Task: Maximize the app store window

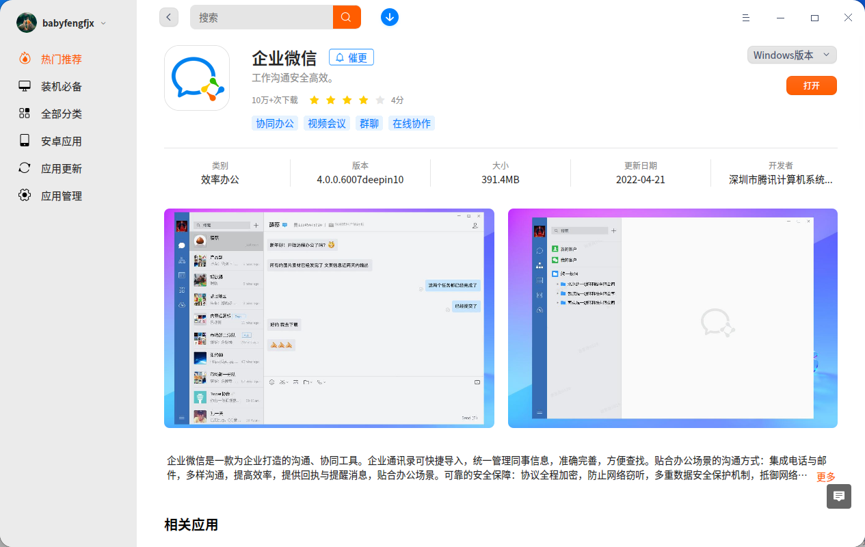Action: pyautogui.click(x=814, y=18)
